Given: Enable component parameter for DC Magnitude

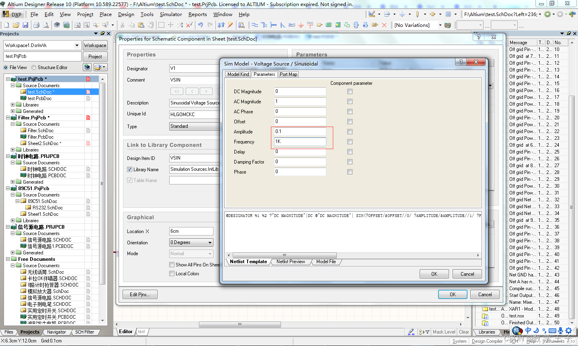Looking at the screenshot, I should click(x=350, y=92).
